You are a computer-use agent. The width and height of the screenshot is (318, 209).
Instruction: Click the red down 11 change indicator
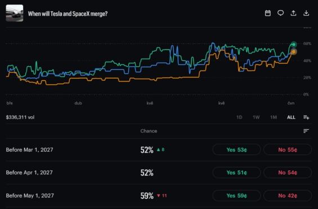(162, 196)
